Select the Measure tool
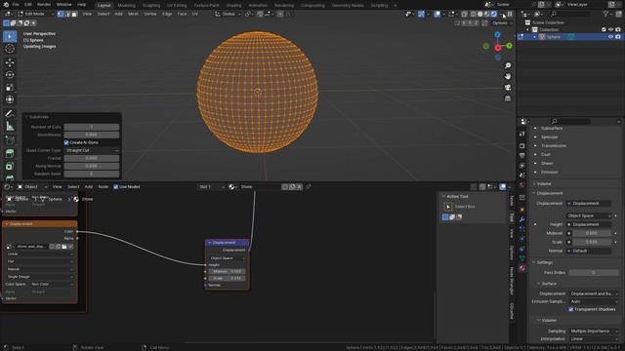 10,127
